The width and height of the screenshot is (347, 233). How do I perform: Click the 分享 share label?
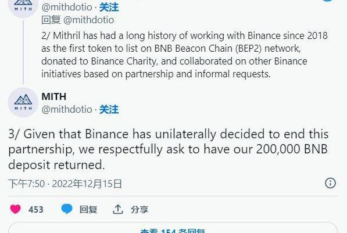[139, 209]
